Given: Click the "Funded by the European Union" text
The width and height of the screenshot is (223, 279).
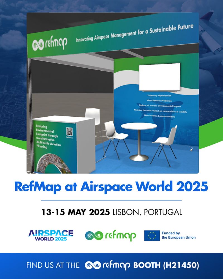Looking at the screenshot, I should pos(179,235).
